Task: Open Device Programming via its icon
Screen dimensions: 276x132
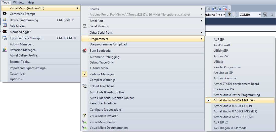Action: [x=5, y=20]
